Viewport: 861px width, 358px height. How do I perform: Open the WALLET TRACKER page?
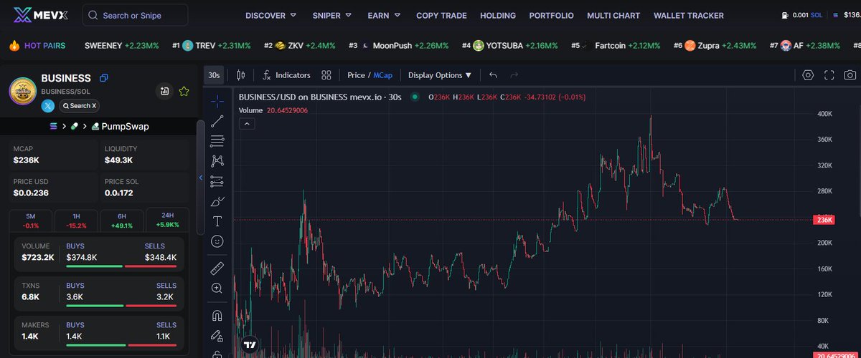point(689,15)
